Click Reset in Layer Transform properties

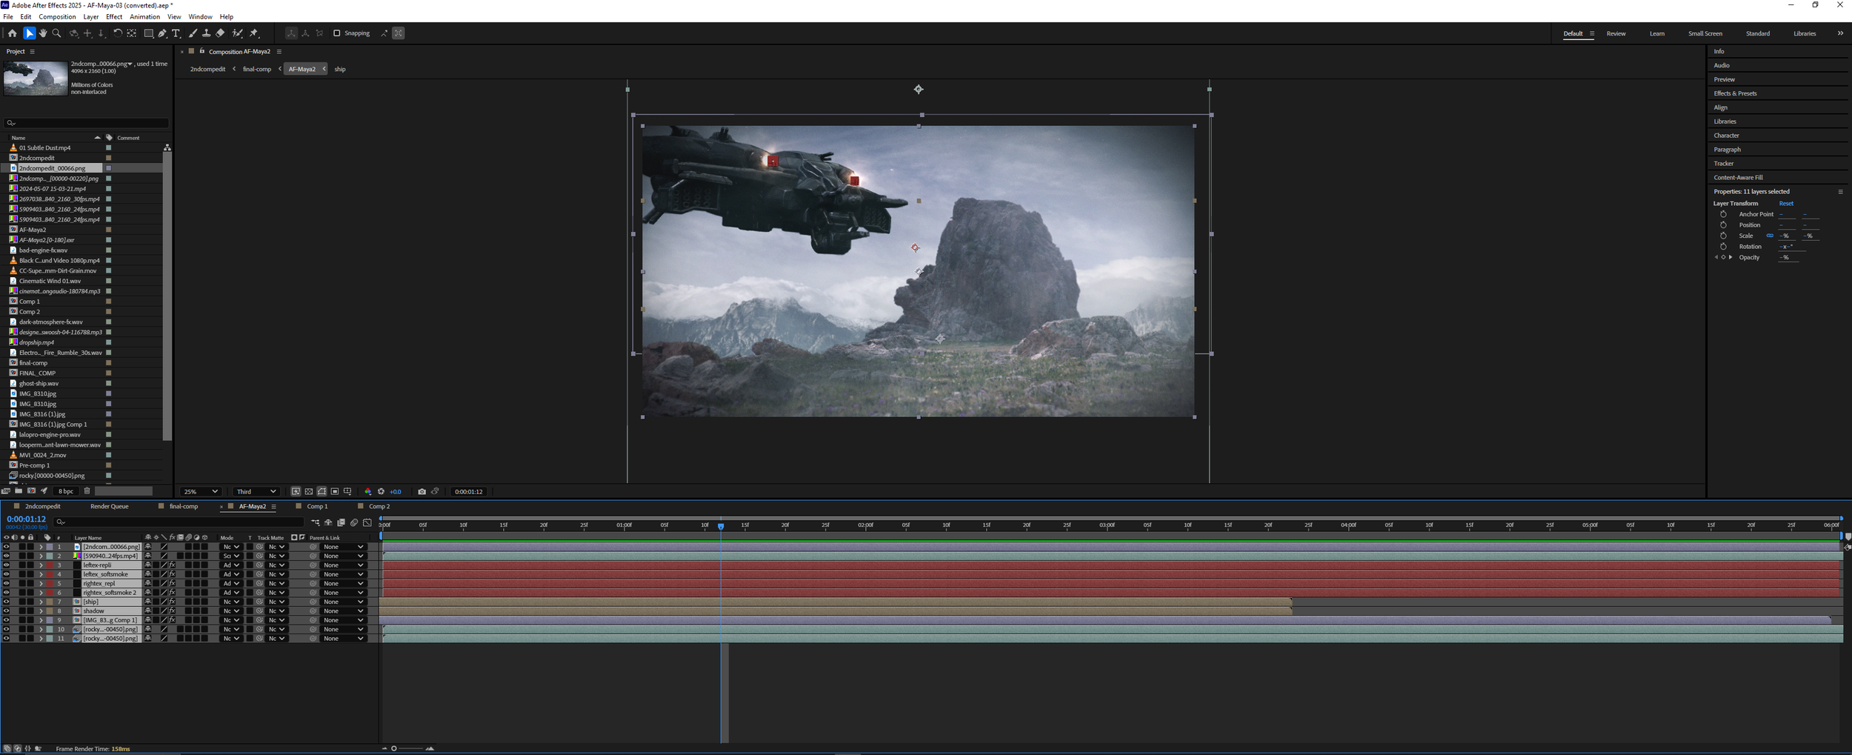click(1786, 203)
